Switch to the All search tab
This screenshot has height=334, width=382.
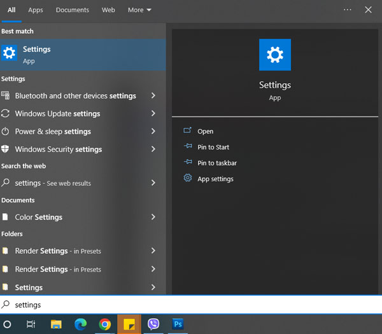11,10
